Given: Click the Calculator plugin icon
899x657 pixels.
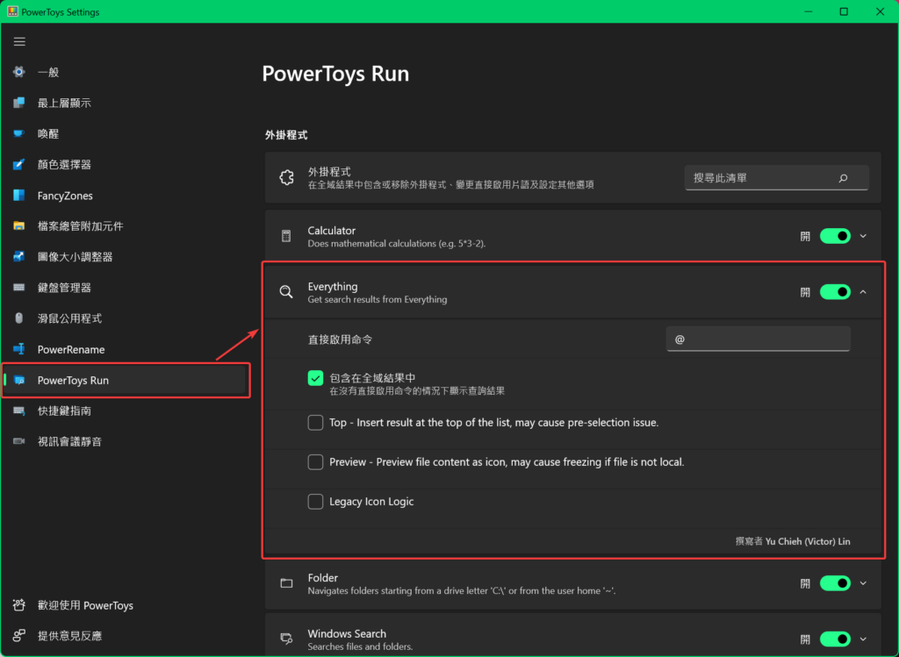Looking at the screenshot, I should 286,236.
